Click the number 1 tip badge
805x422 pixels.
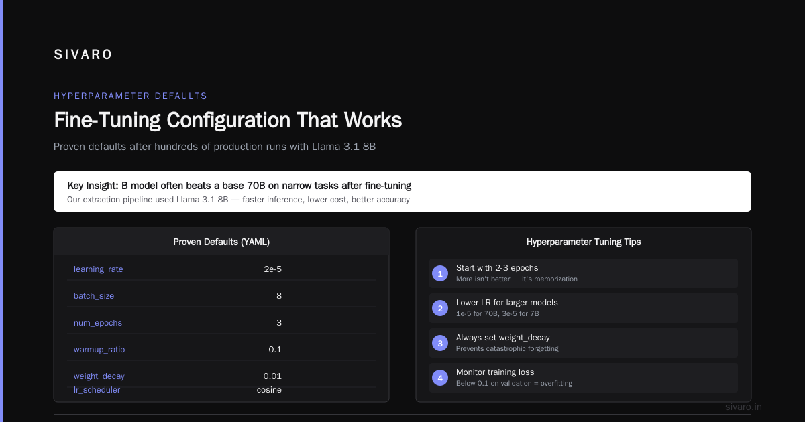tap(440, 273)
